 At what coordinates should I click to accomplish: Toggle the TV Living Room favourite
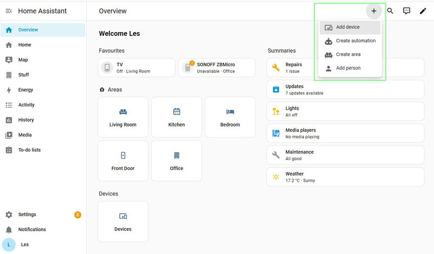pyautogui.click(x=137, y=68)
